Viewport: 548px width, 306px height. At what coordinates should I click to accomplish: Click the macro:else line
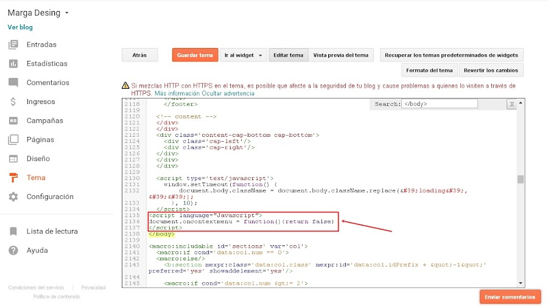coord(181,259)
